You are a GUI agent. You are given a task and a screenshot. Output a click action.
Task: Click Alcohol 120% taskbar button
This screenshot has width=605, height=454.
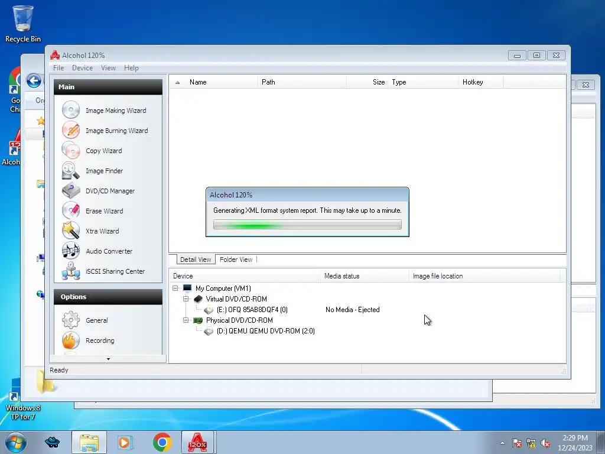(x=197, y=442)
